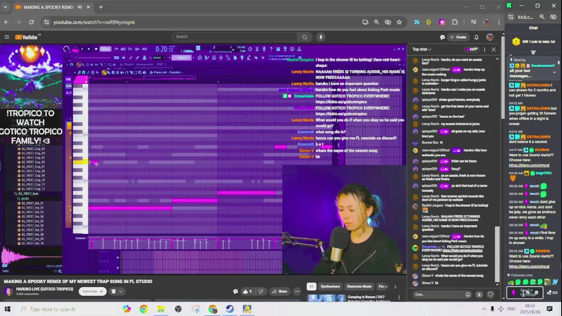Show more filter chips with arrow
This screenshot has height=316, width=562.
click(x=395, y=287)
